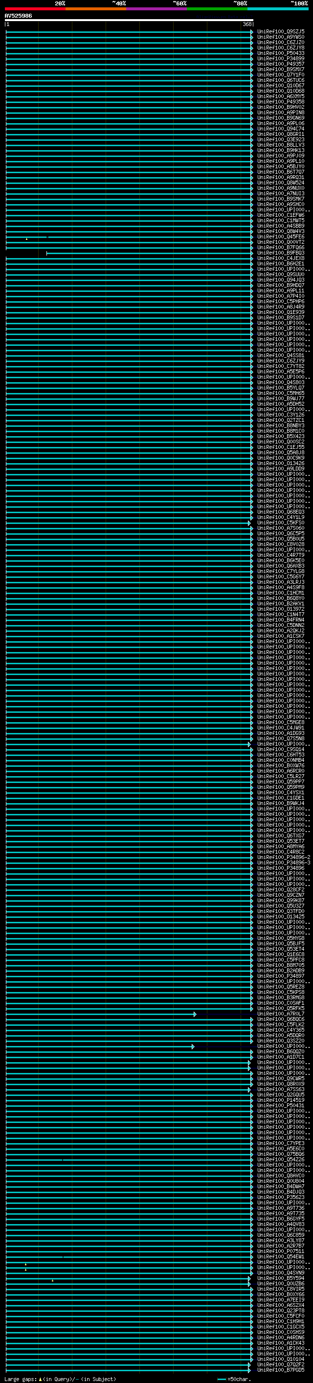
Task: Select hit label UniRef100_P35623
Action: (281, 1197)
